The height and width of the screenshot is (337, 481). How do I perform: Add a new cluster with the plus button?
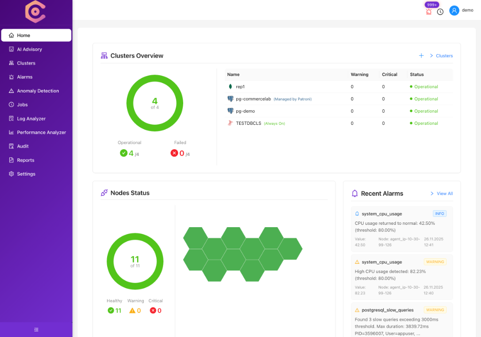pos(421,55)
